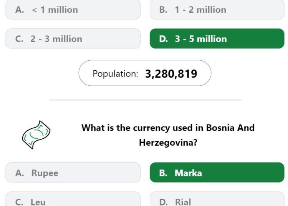288x206 pixels.
Task: Click the Population 3,280,819 result box
Action: (x=145, y=73)
